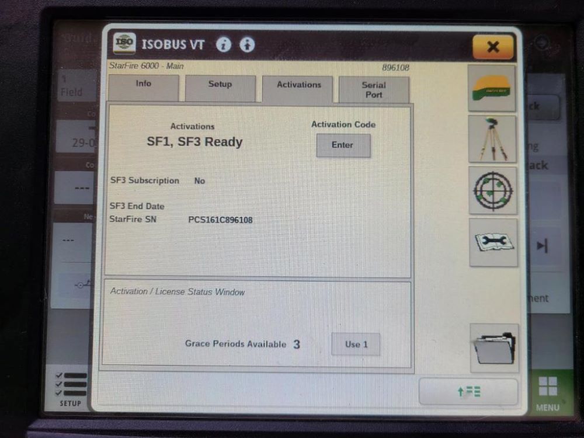Select the Activations tab
The image size is (584, 438).
298,89
